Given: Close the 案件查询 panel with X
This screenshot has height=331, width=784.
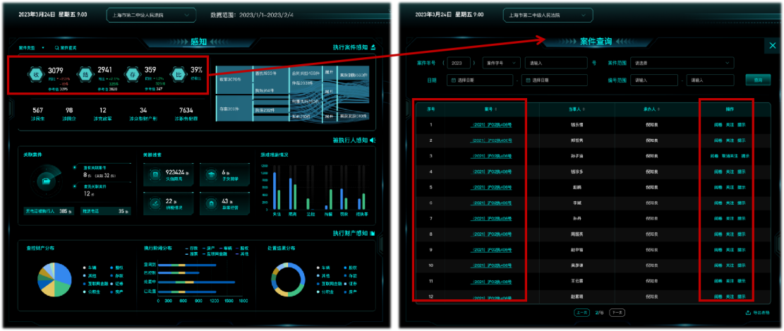Looking at the screenshot, I should [771, 47].
